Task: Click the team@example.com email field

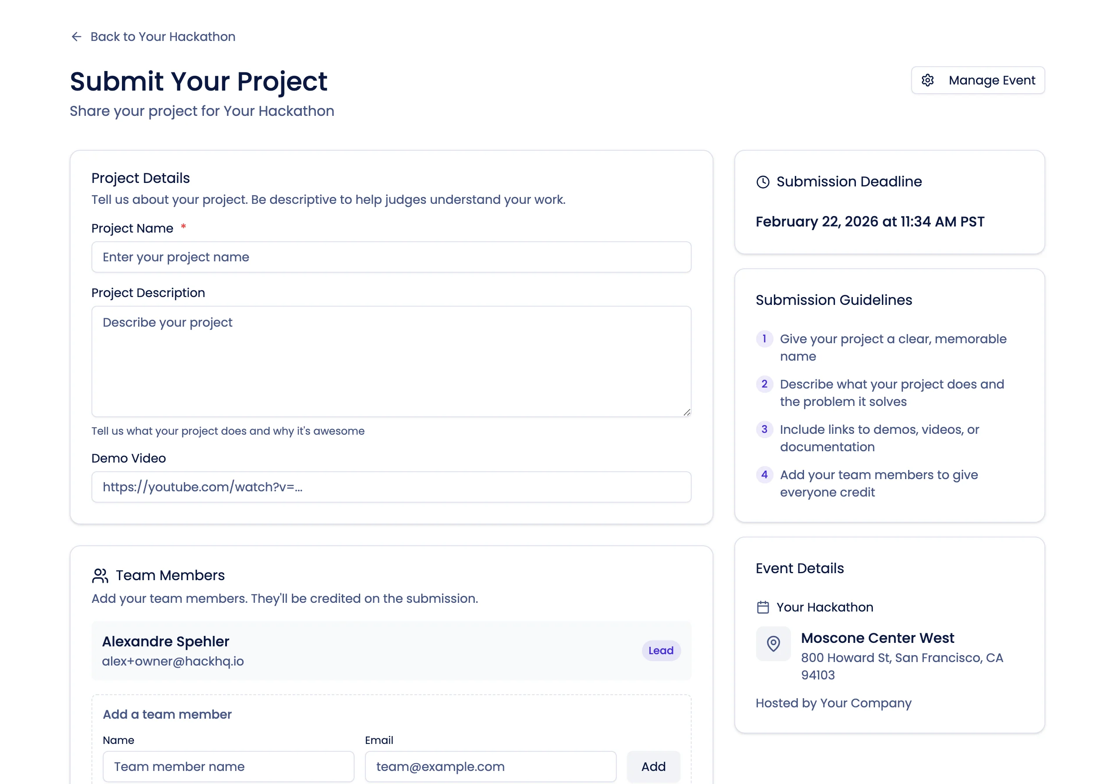Action: click(x=490, y=766)
